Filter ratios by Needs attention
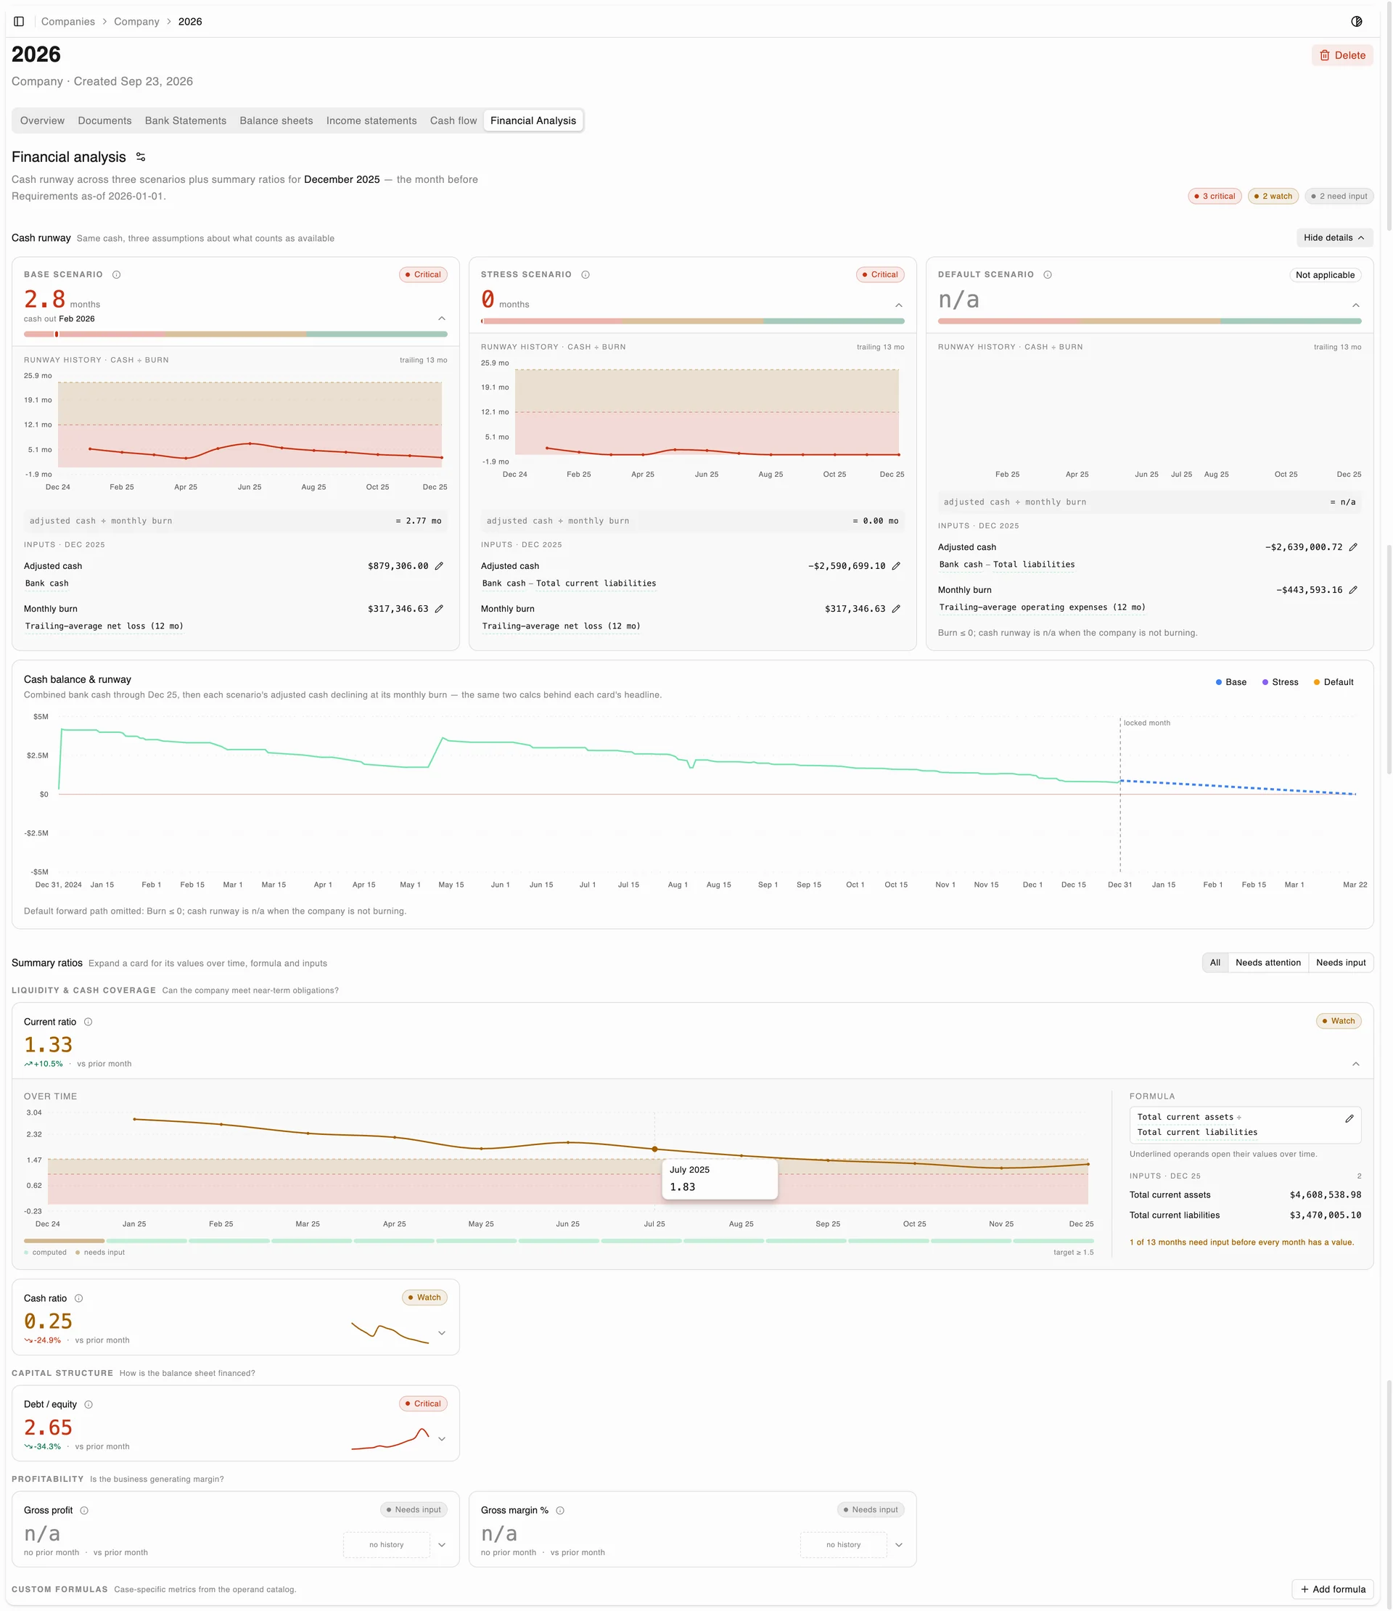The width and height of the screenshot is (1393, 1611). tap(1268, 962)
